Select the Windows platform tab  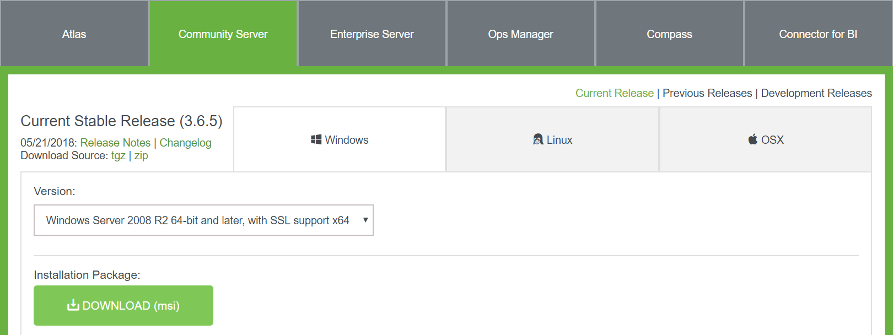340,139
